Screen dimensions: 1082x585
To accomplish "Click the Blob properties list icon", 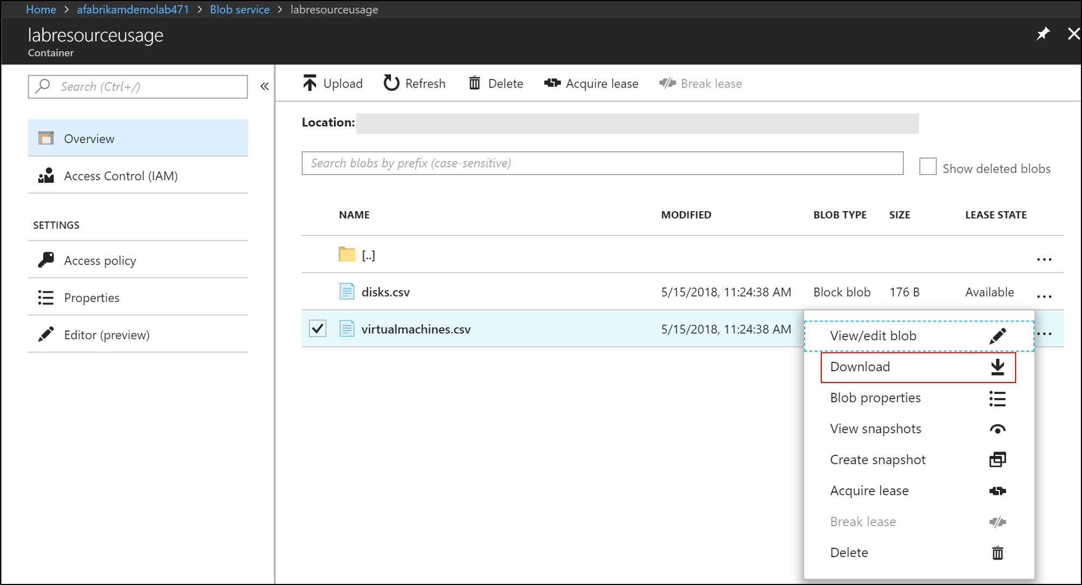I will [x=996, y=398].
